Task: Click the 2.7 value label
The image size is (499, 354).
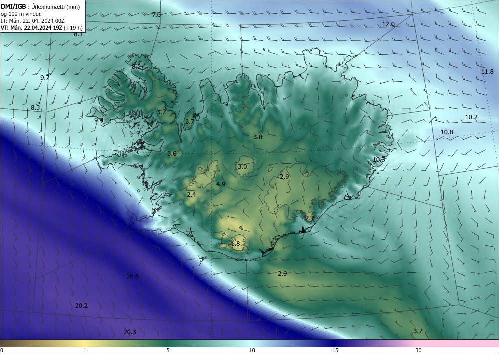Action: click(x=310, y=218)
